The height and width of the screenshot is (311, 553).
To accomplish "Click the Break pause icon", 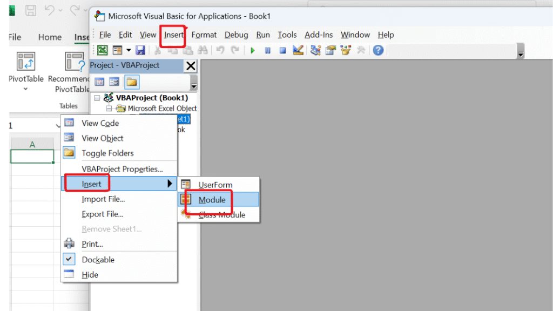I will [x=268, y=50].
